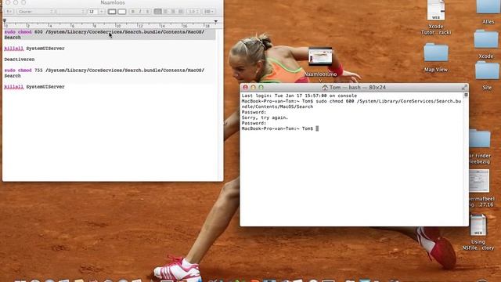
Task: Click the 'Last login' line in Terminal
Action: coord(299,96)
